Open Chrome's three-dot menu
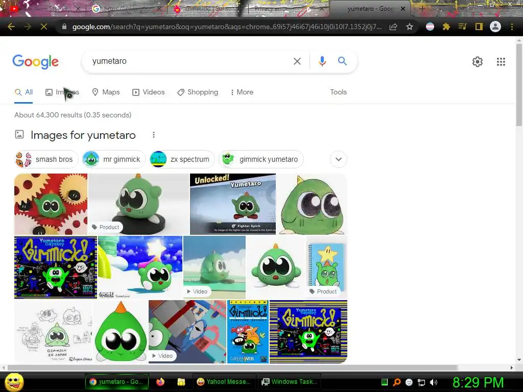This screenshot has width=523, height=392. coord(512,27)
